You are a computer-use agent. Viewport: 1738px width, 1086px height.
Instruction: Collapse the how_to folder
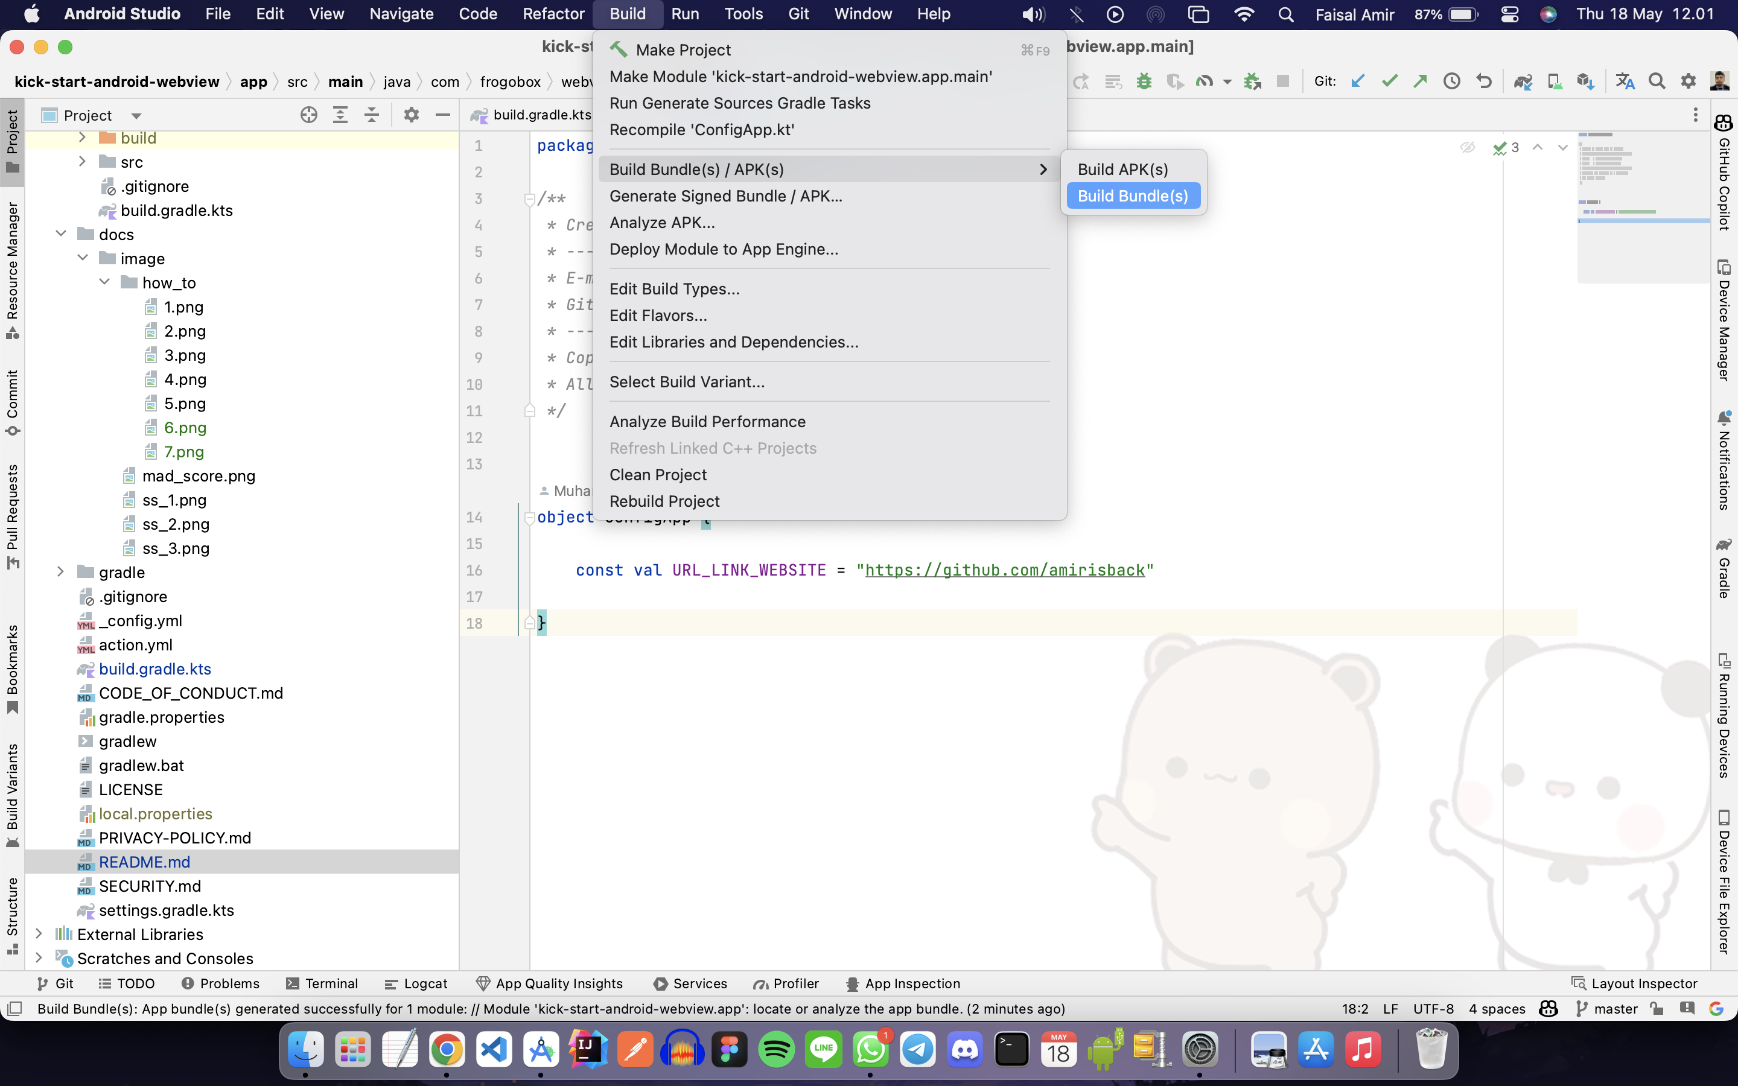tap(105, 282)
